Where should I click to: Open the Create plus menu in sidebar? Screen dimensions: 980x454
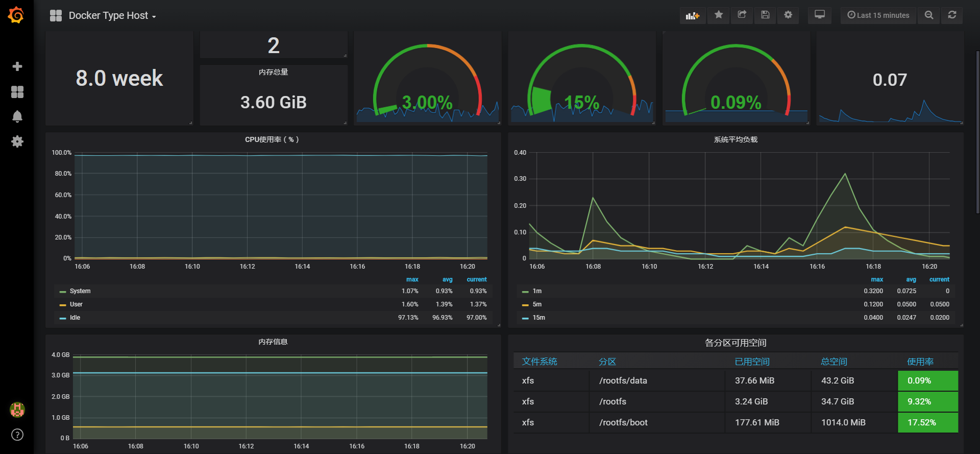(17, 66)
